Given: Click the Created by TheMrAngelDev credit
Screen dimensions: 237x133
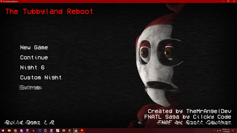Looking at the screenshot, I should (189, 111).
